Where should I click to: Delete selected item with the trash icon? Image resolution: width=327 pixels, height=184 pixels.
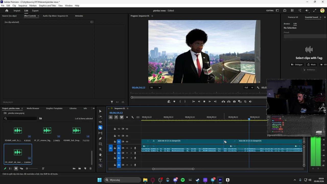click(x=90, y=168)
